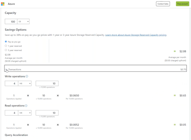This screenshot has height=140, width=191.
Task: Open the Capacity unit GB dropdown
Action: tap(23, 22)
